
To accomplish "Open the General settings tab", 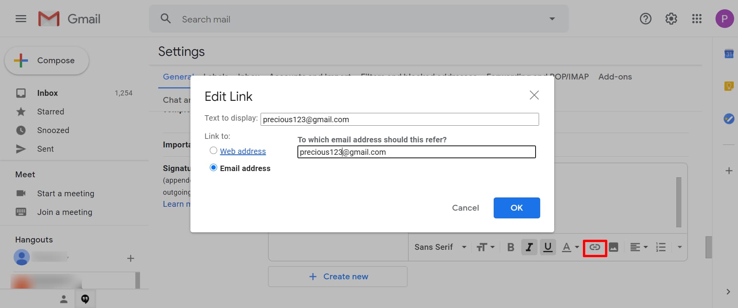I will pyautogui.click(x=176, y=77).
